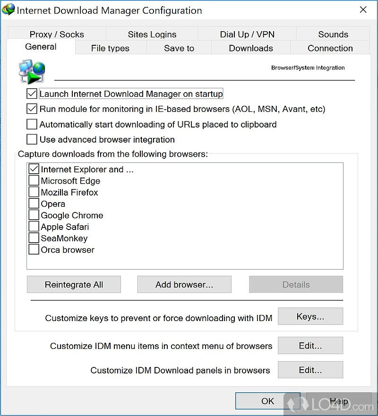Enable automatic downloading of clipboard URLs
The image size is (378, 416).
(32, 125)
